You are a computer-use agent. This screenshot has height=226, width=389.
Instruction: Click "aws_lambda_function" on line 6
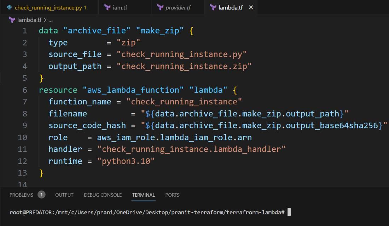click(133, 90)
